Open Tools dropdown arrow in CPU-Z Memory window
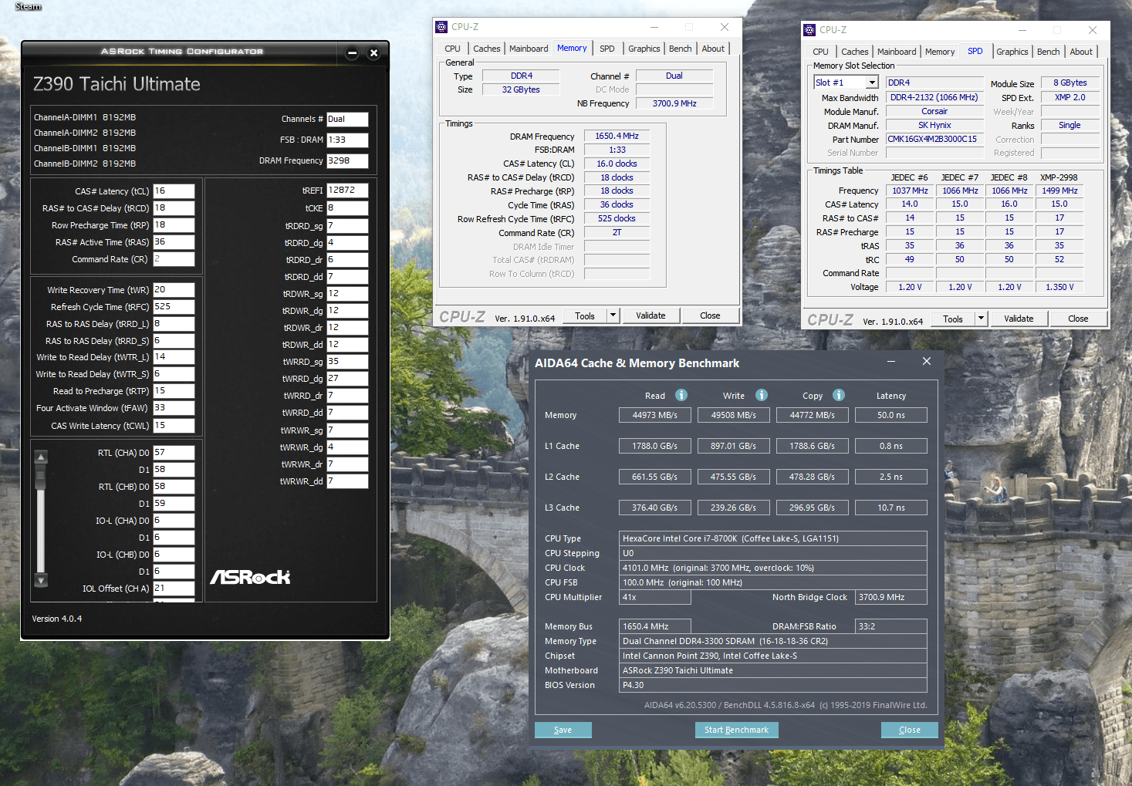Viewport: 1132px width, 786px height. tap(613, 315)
